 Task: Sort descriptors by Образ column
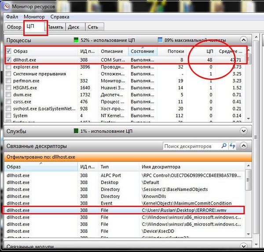point(41,167)
